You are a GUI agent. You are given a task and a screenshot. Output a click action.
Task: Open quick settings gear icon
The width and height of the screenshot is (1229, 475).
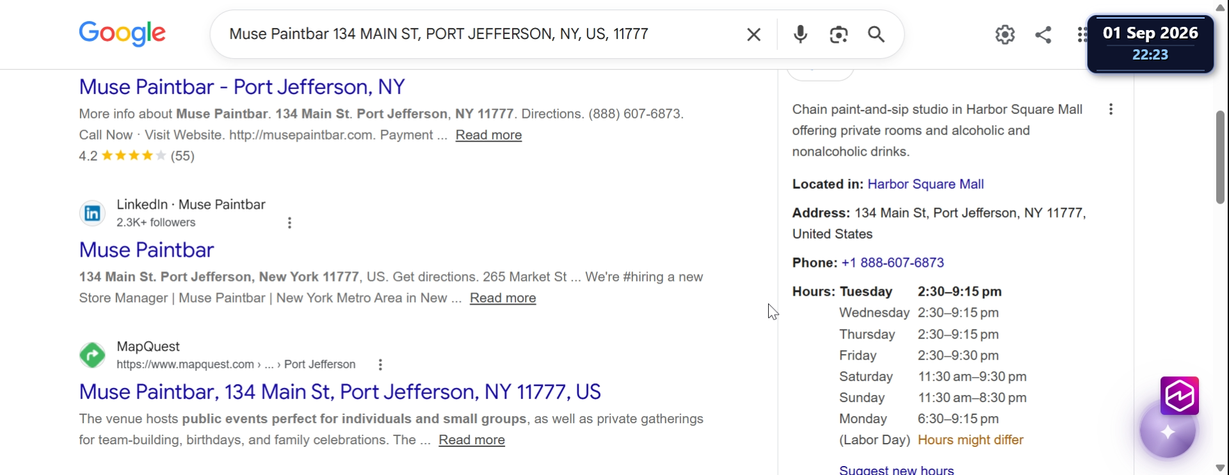(1005, 35)
